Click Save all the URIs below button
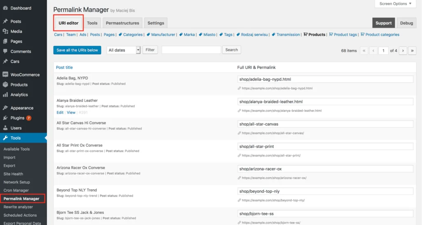 [77, 50]
